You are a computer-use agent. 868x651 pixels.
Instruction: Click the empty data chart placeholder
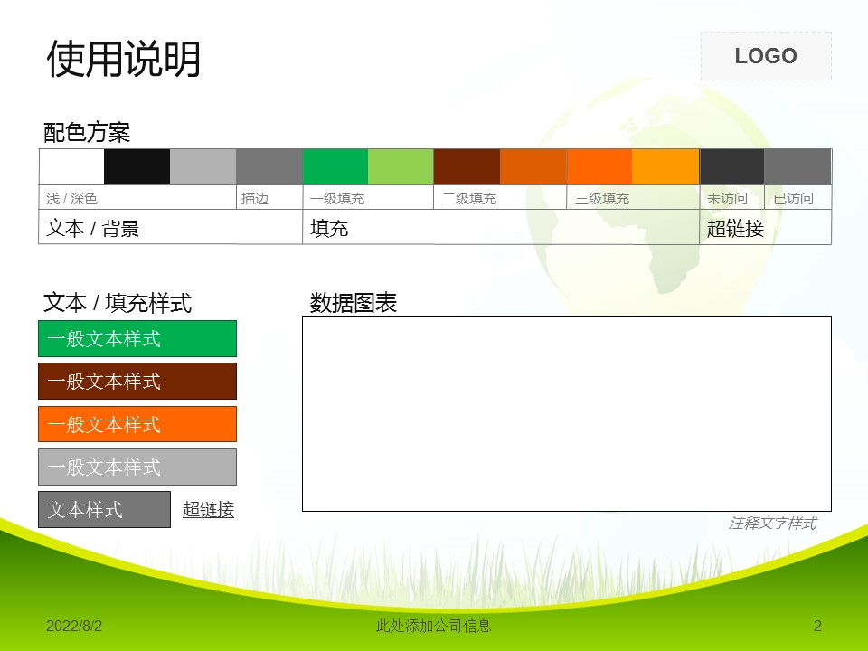pyautogui.click(x=566, y=413)
